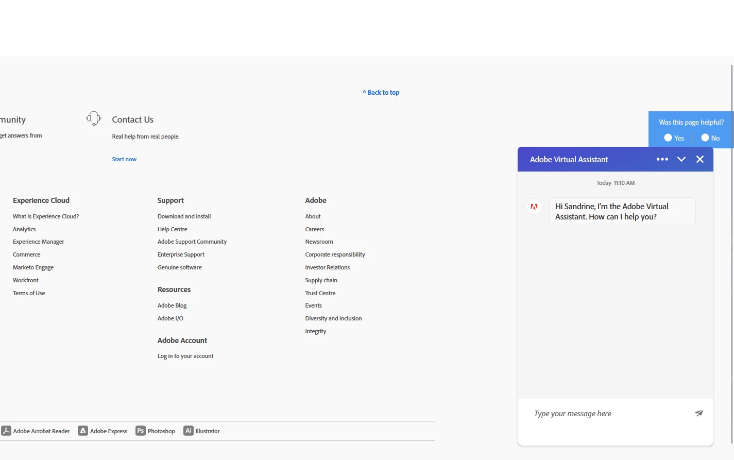Open the Help Centre link
The height and width of the screenshot is (460, 734).
173,229
